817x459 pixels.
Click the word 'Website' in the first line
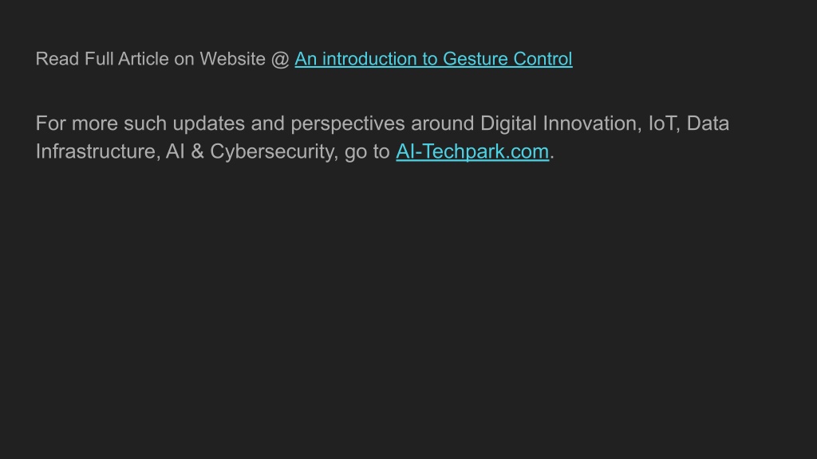[x=232, y=59]
